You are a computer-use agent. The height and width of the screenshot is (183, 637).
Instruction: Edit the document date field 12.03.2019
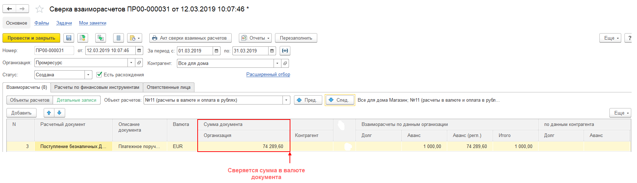pyautogui.click(x=110, y=51)
